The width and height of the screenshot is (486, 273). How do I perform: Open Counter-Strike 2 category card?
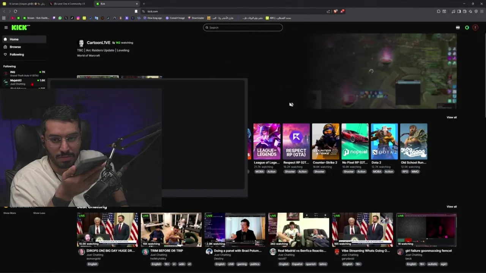coord(326,141)
